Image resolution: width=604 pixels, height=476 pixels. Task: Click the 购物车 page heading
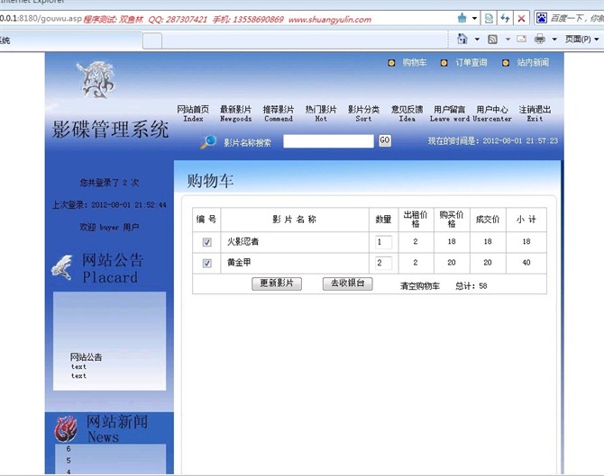(210, 181)
